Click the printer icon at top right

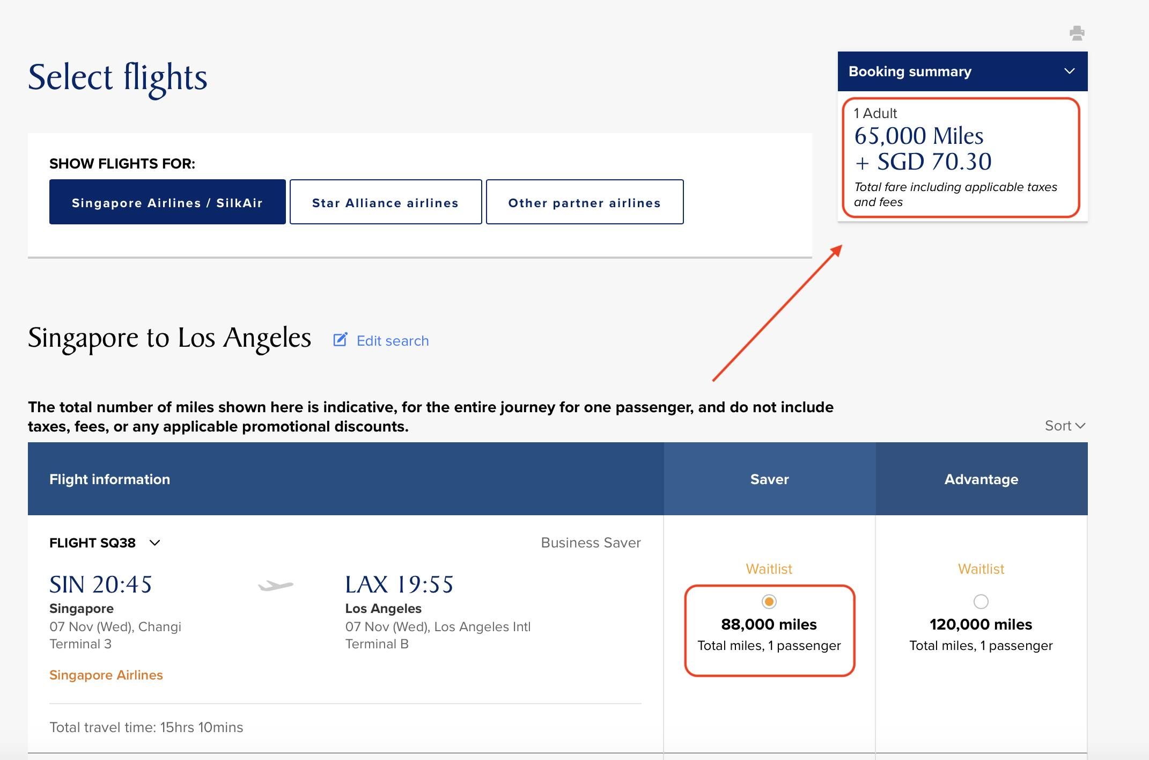[1077, 33]
